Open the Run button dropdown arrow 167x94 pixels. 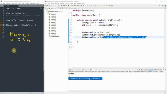[63, 6]
